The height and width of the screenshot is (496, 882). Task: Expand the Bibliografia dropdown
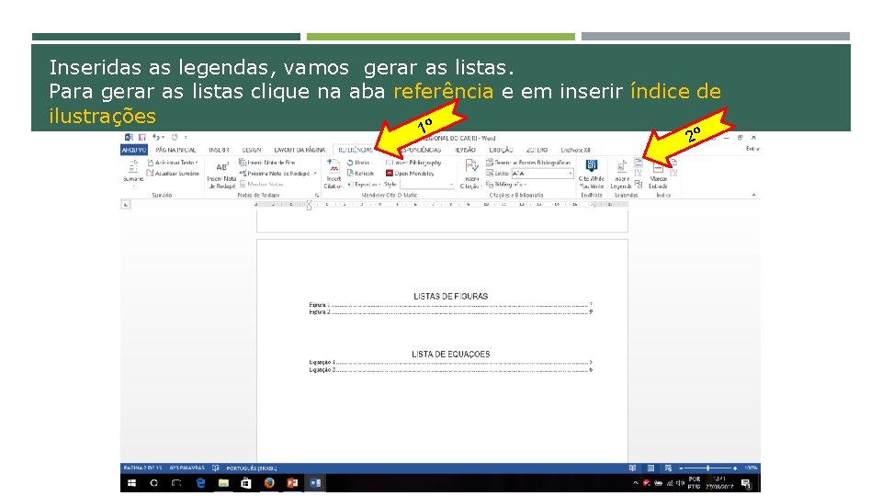point(506,184)
